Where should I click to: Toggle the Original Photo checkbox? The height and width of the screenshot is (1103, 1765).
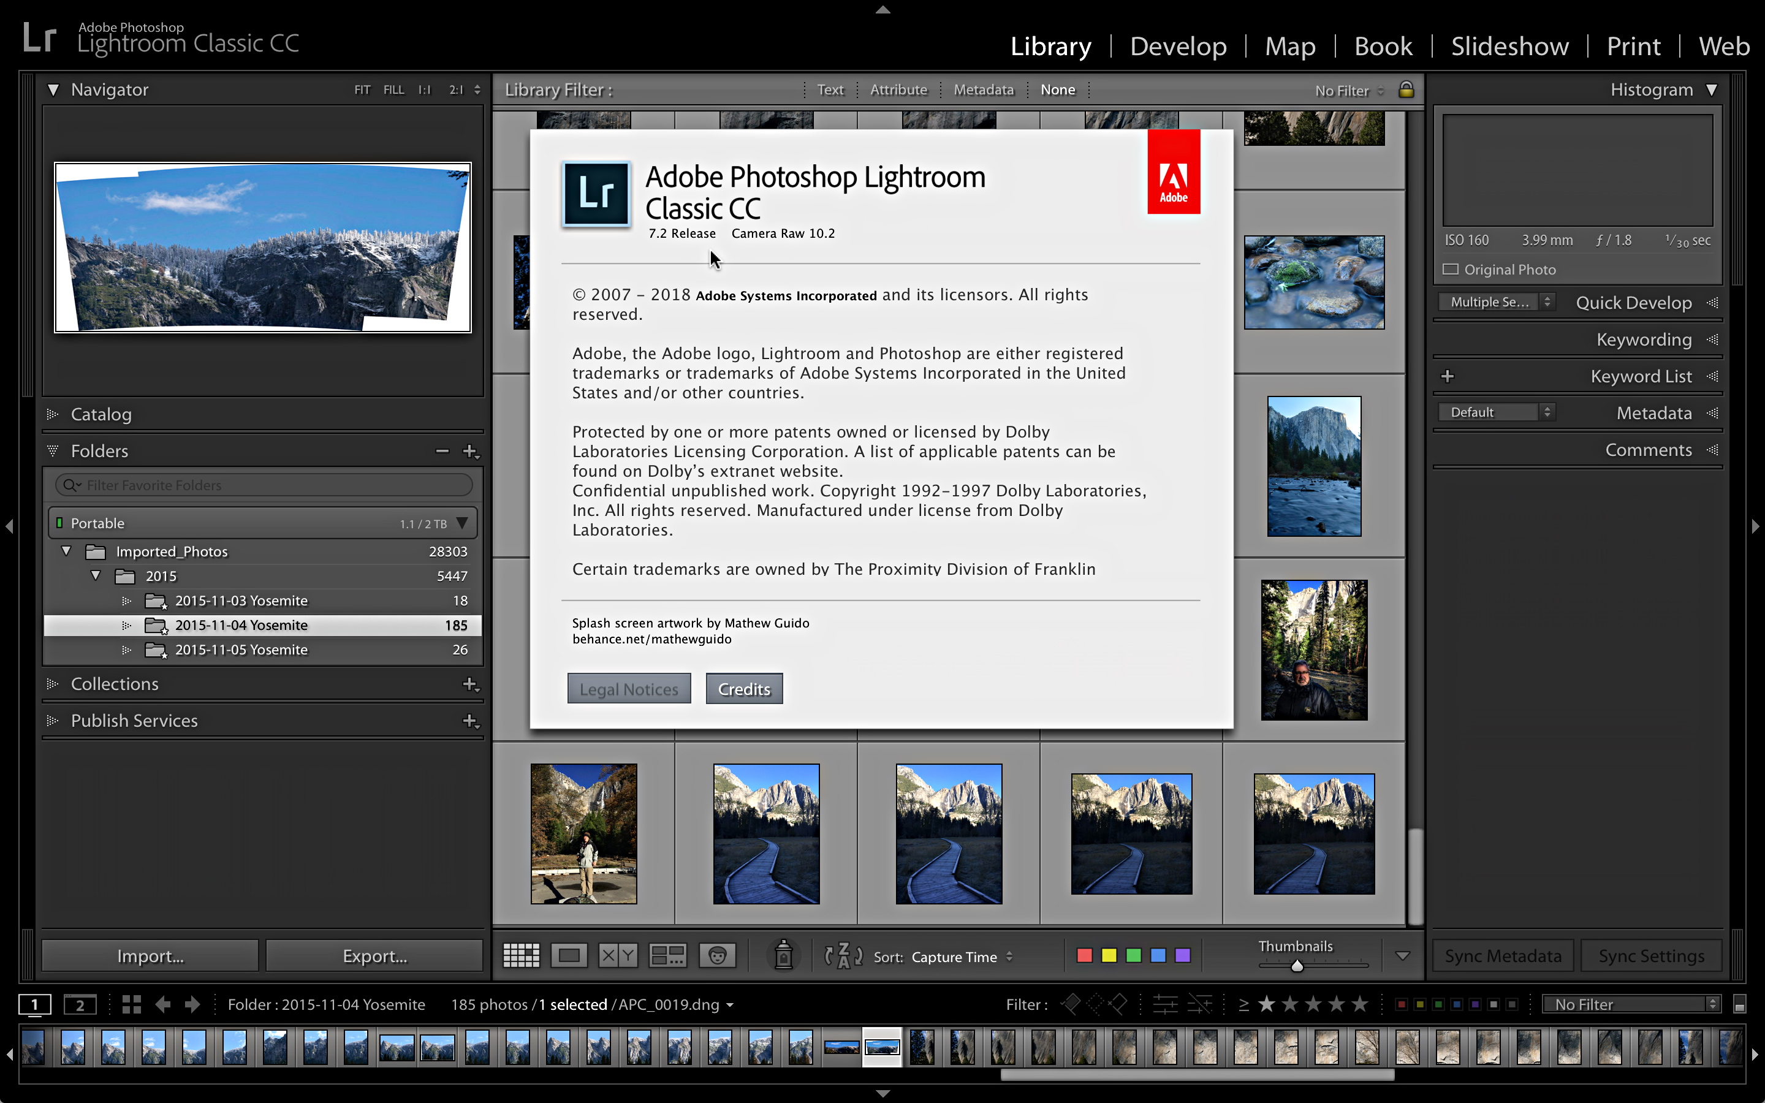pos(1449,270)
